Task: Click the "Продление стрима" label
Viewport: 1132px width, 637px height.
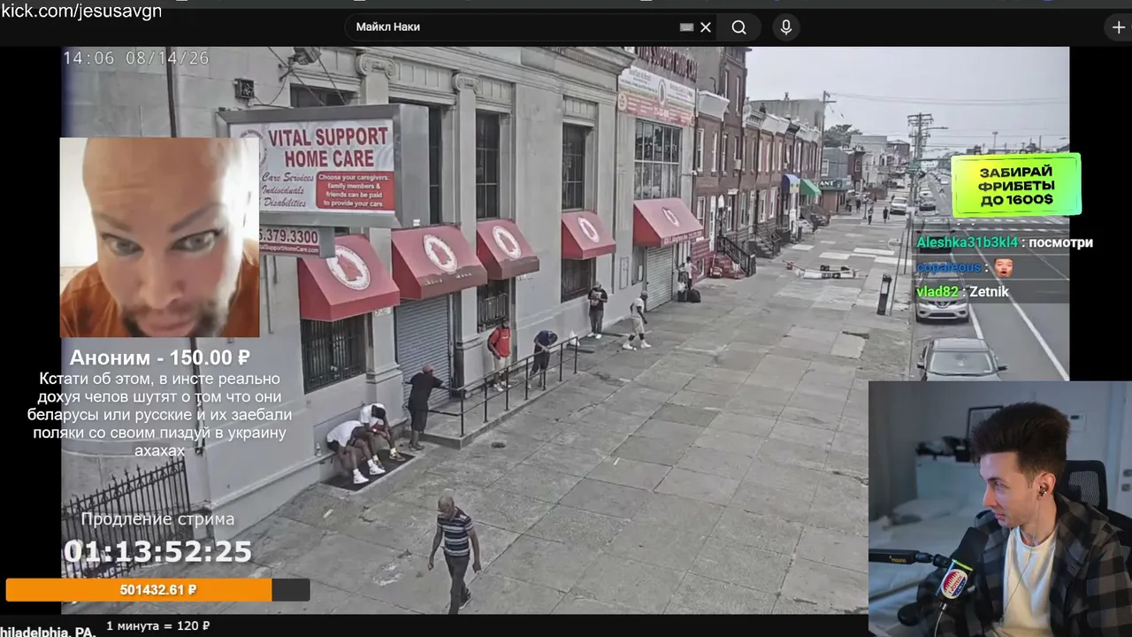Action: pos(157,519)
